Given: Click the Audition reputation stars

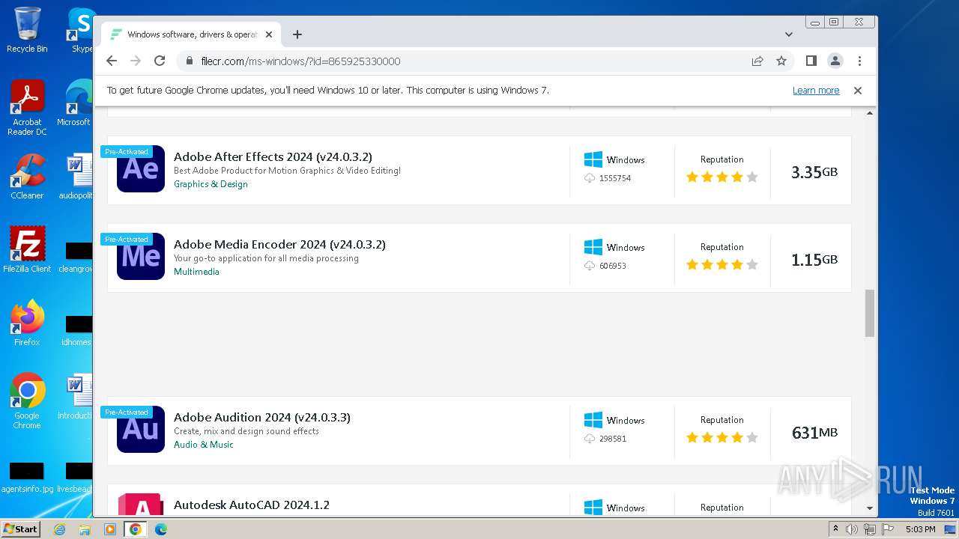Looking at the screenshot, I should click(722, 438).
